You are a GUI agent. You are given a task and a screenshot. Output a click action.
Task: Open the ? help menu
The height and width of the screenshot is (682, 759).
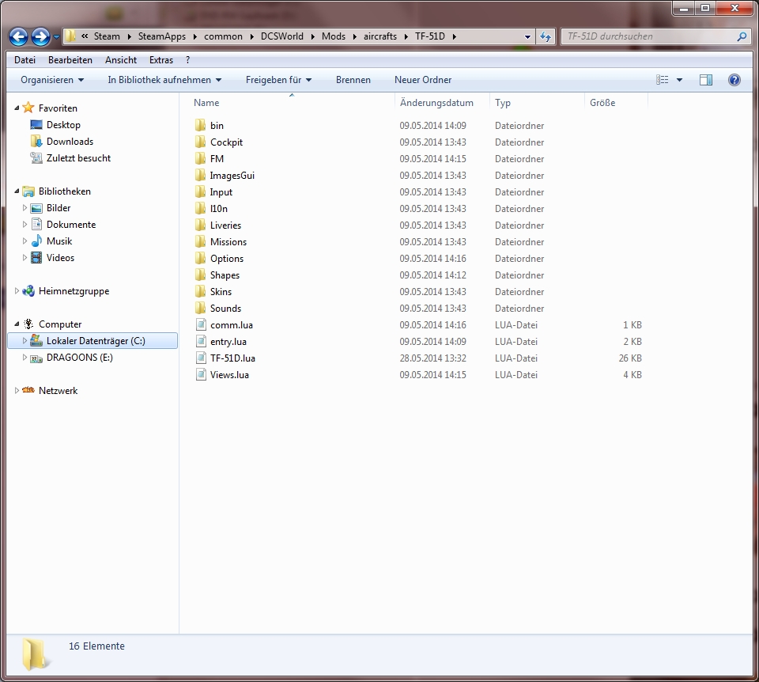(188, 60)
